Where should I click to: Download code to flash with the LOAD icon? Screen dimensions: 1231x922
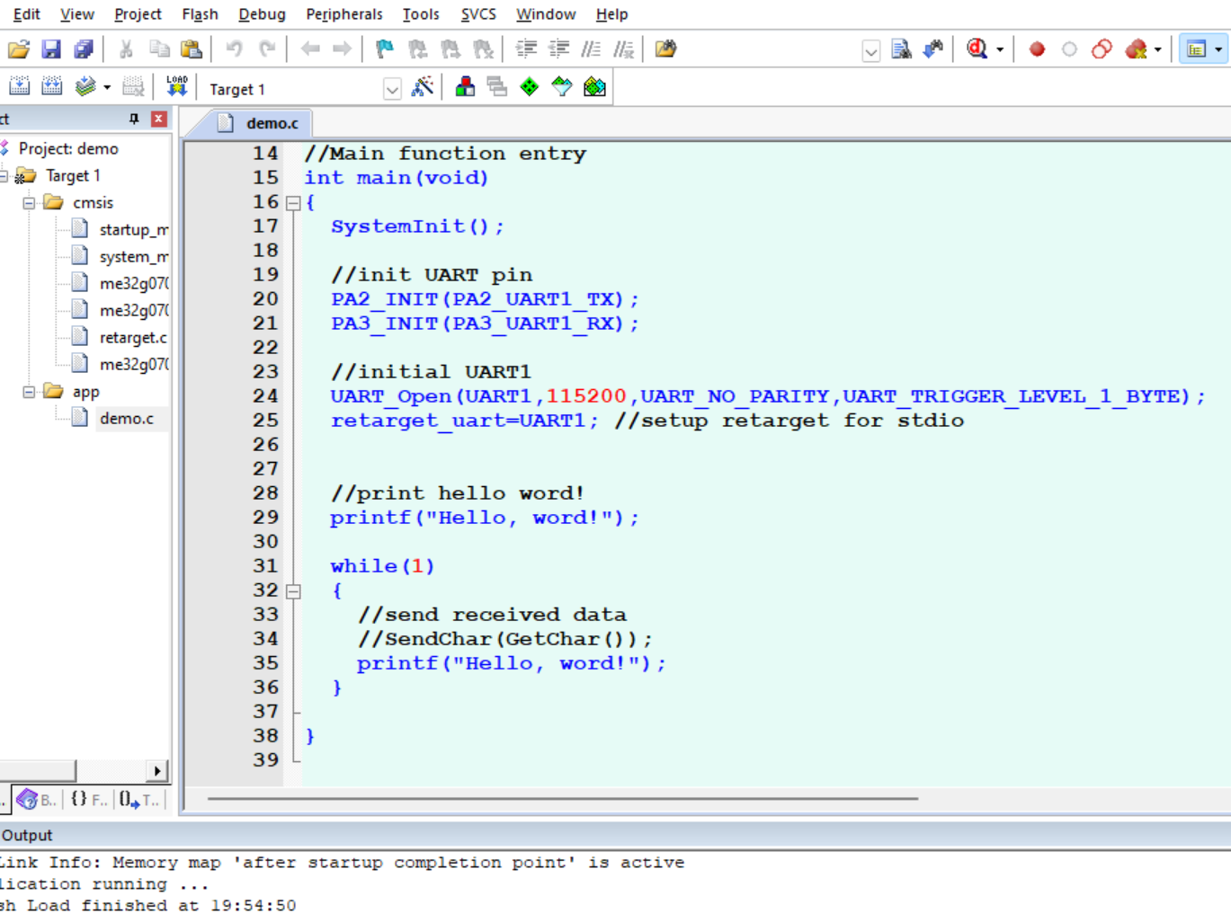click(x=177, y=87)
